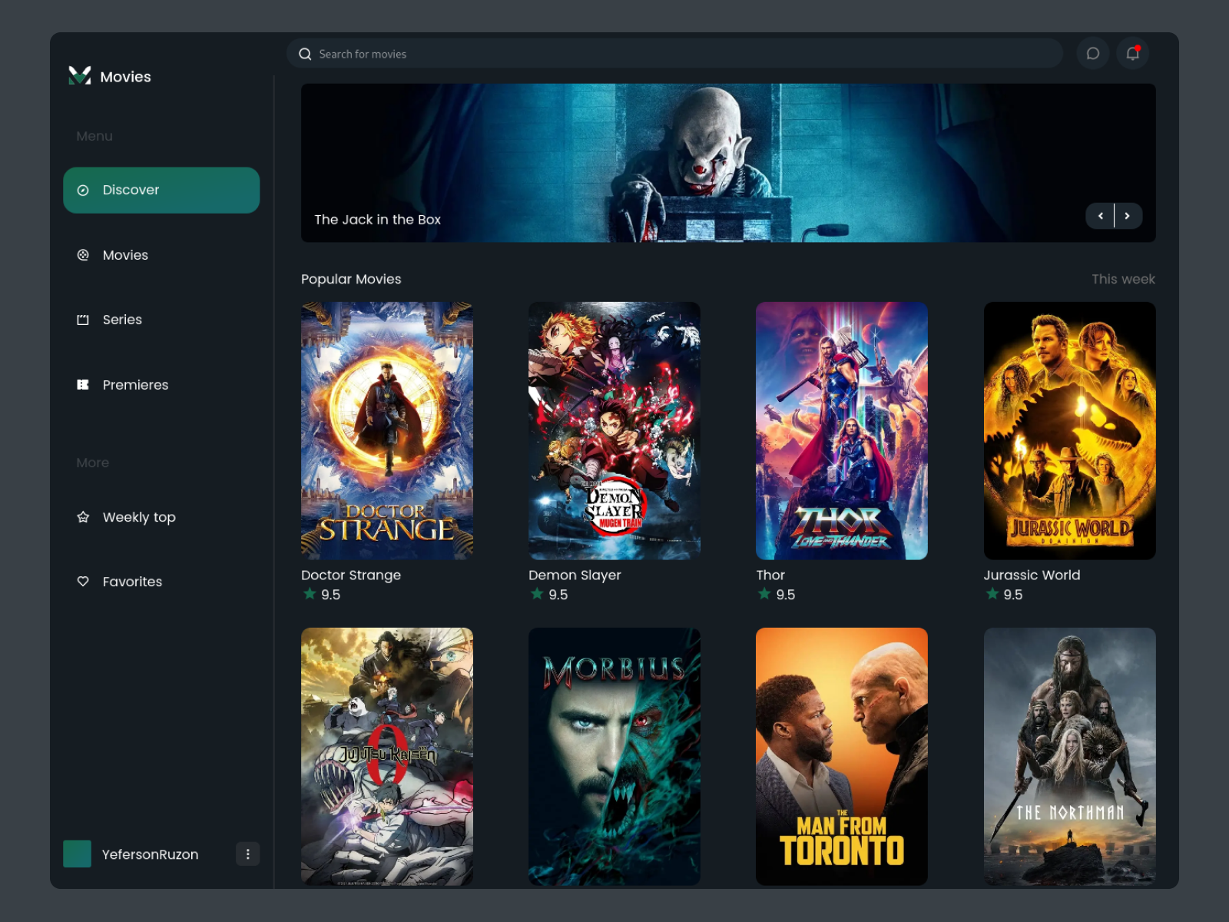Click the Doctor Strange 9.5 rating value

point(330,595)
